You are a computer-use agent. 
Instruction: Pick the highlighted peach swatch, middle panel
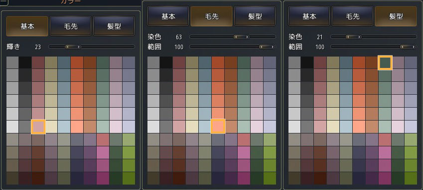[218, 127]
